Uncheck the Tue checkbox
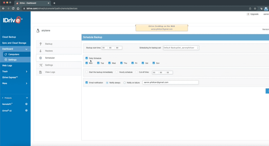This screenshot has width=269, height=146. [x=98, y=63]
